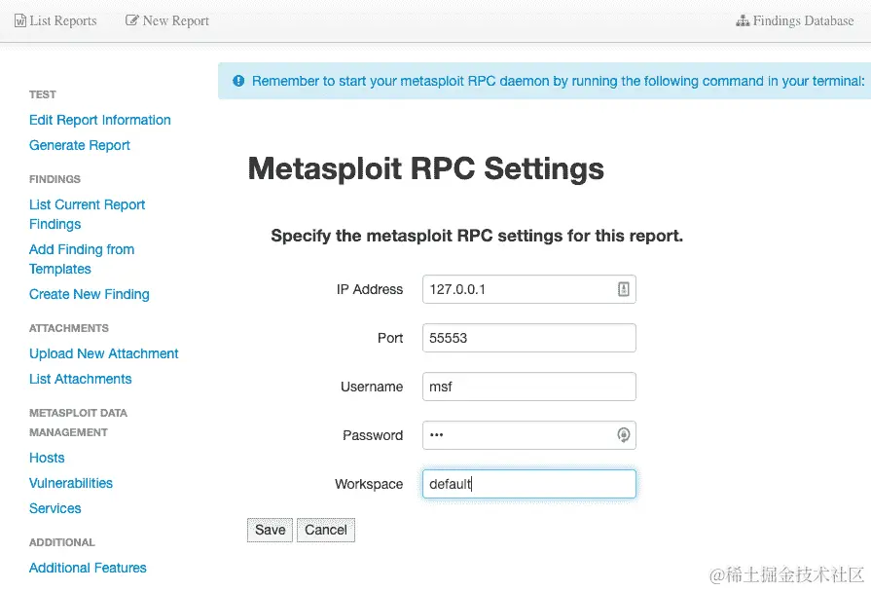
Task: Click the METASPLOIT DATA MANAGEMENT section header
Action: tap(78, 423)
